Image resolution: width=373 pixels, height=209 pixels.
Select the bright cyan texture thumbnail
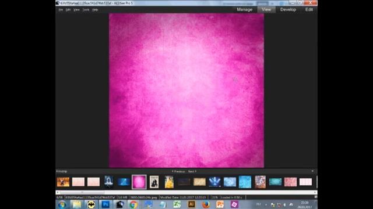245,182
